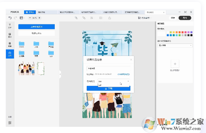
Task: Open the 人物 folder
Action: pos(36,45)
